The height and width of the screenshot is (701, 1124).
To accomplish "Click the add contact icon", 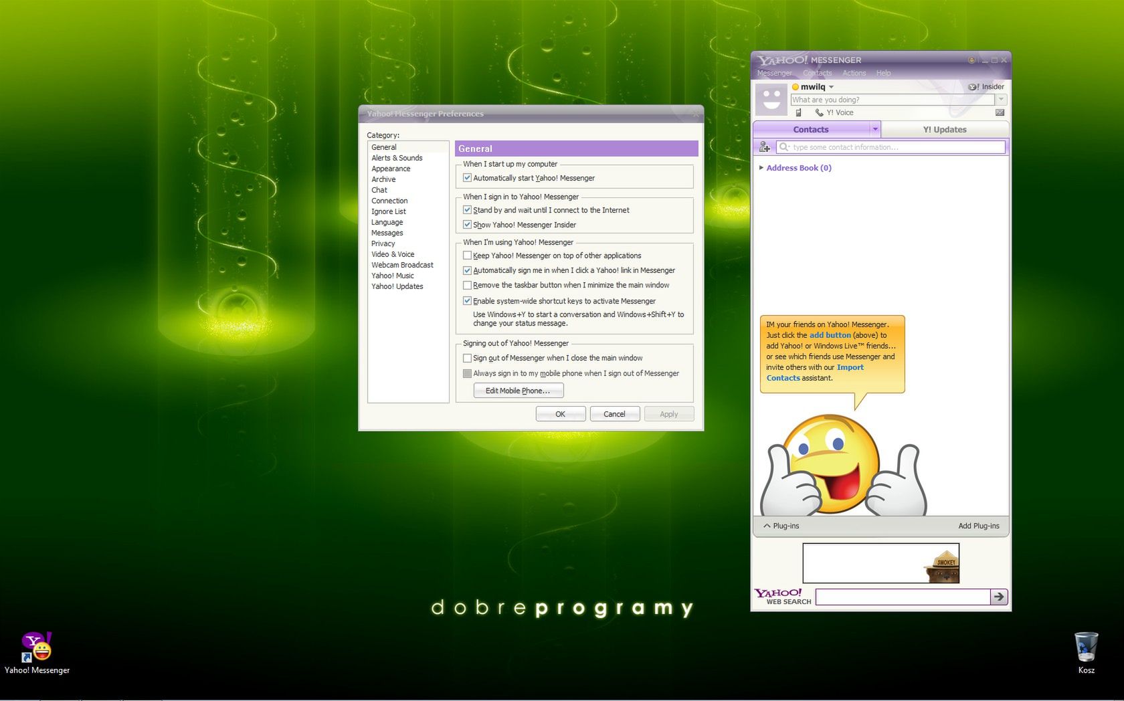I will pos(764,146).
